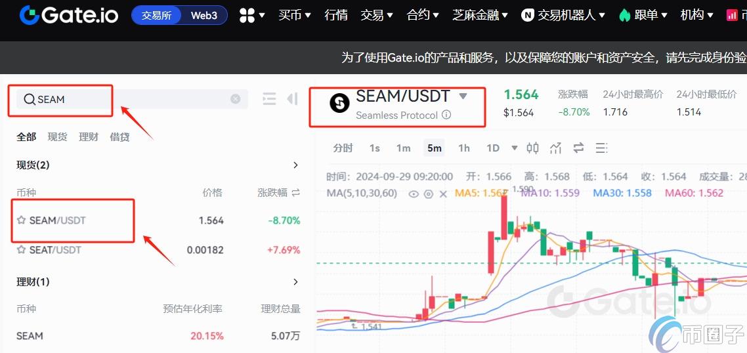Open the 交易 dropdown menu

(x=377, y=15)
